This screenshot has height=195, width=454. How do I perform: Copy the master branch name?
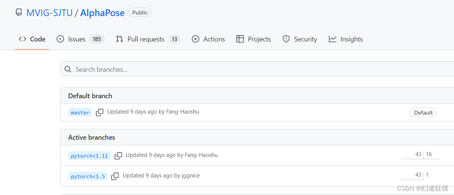[x=100, y=112]
